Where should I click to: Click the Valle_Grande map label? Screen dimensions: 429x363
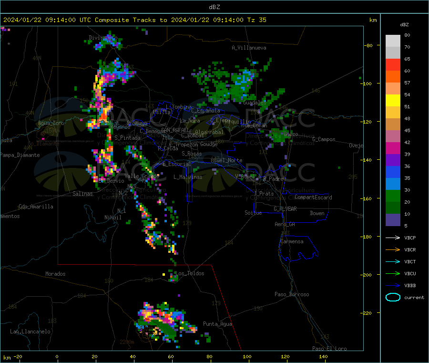tap(142, 176)
